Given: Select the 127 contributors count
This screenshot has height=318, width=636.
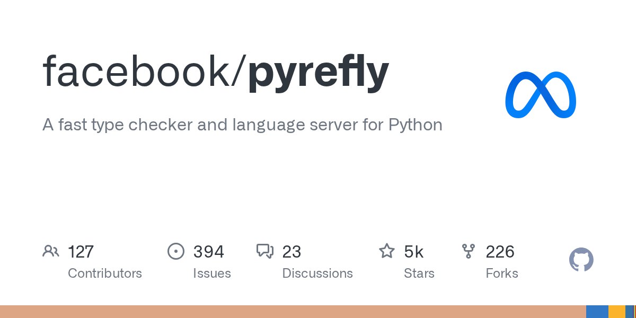Looking at the screenshot, I should click(x=81, y=252).
